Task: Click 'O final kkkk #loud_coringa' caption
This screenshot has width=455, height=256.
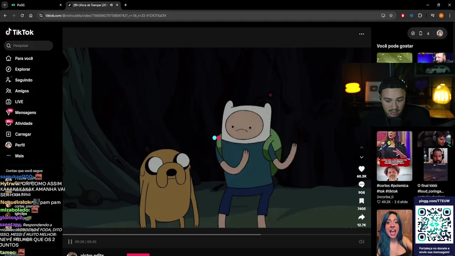Action: [x=430, y=188]
